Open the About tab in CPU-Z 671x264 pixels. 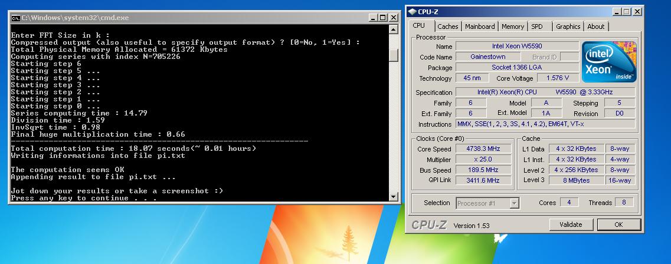[x=595, y=27]
